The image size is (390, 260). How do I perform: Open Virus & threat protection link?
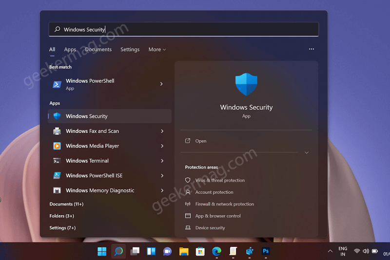point(220,180)
